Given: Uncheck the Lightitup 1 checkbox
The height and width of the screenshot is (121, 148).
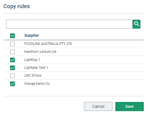Looking at the screenshot, I should click(x=13, y=60).
